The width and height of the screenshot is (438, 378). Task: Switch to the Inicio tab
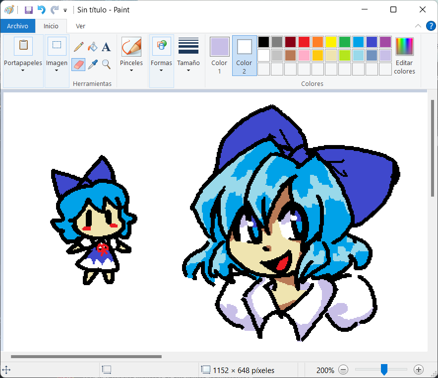[51, 26]
